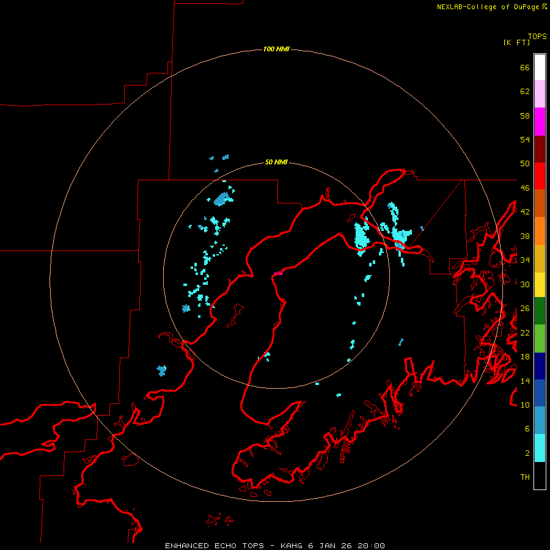Click the light blue swatch between 10 and 6
This screenshot has width=550, height=550.
(x=540, y=420)
